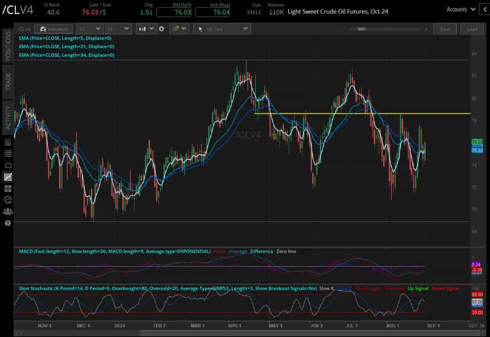Open the Indicators editor

(53, 29)
